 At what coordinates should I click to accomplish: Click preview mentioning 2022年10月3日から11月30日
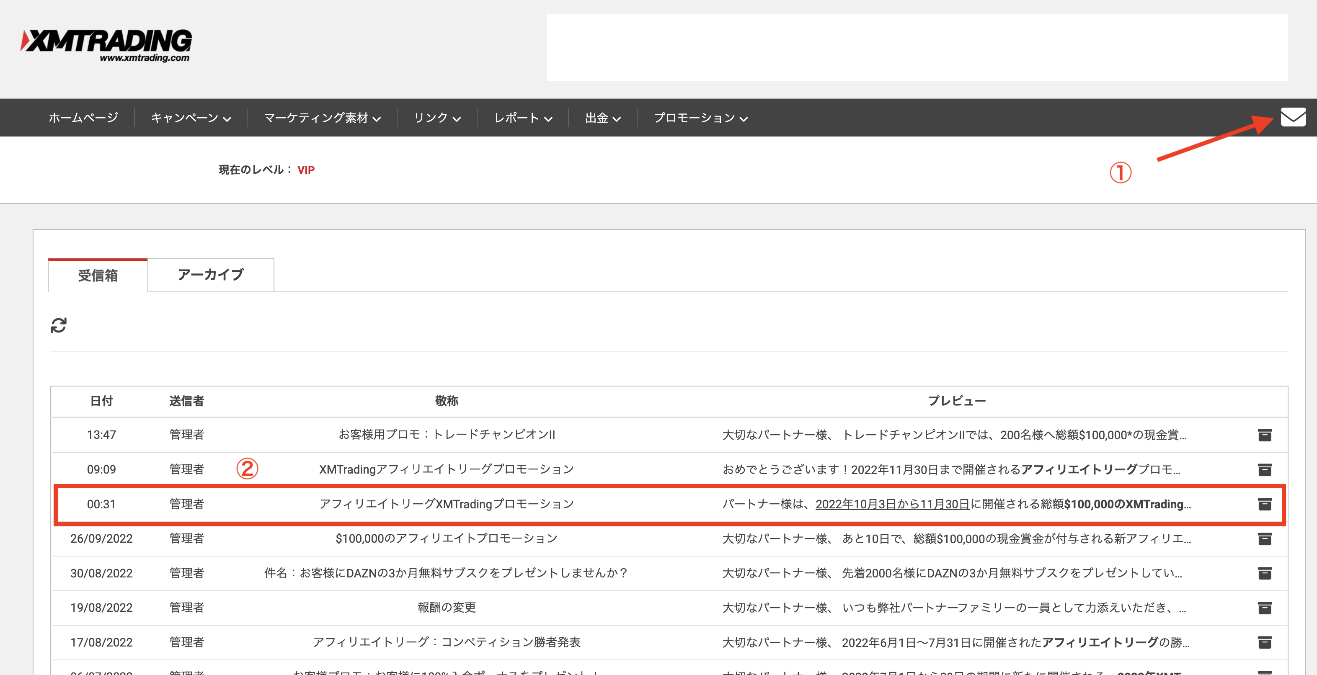[x=957, y=504]
